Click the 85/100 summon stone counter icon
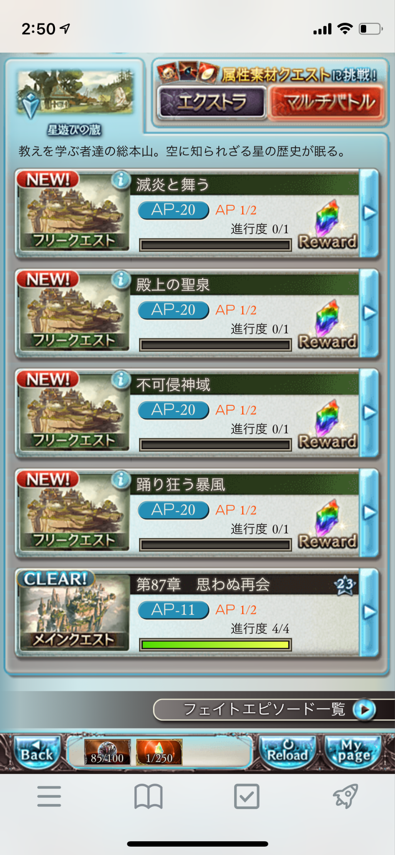395x855 pixels. (107, 752)
